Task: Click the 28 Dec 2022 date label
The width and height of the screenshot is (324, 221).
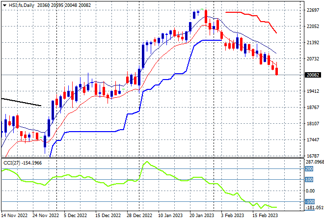Action: [139, 216]
